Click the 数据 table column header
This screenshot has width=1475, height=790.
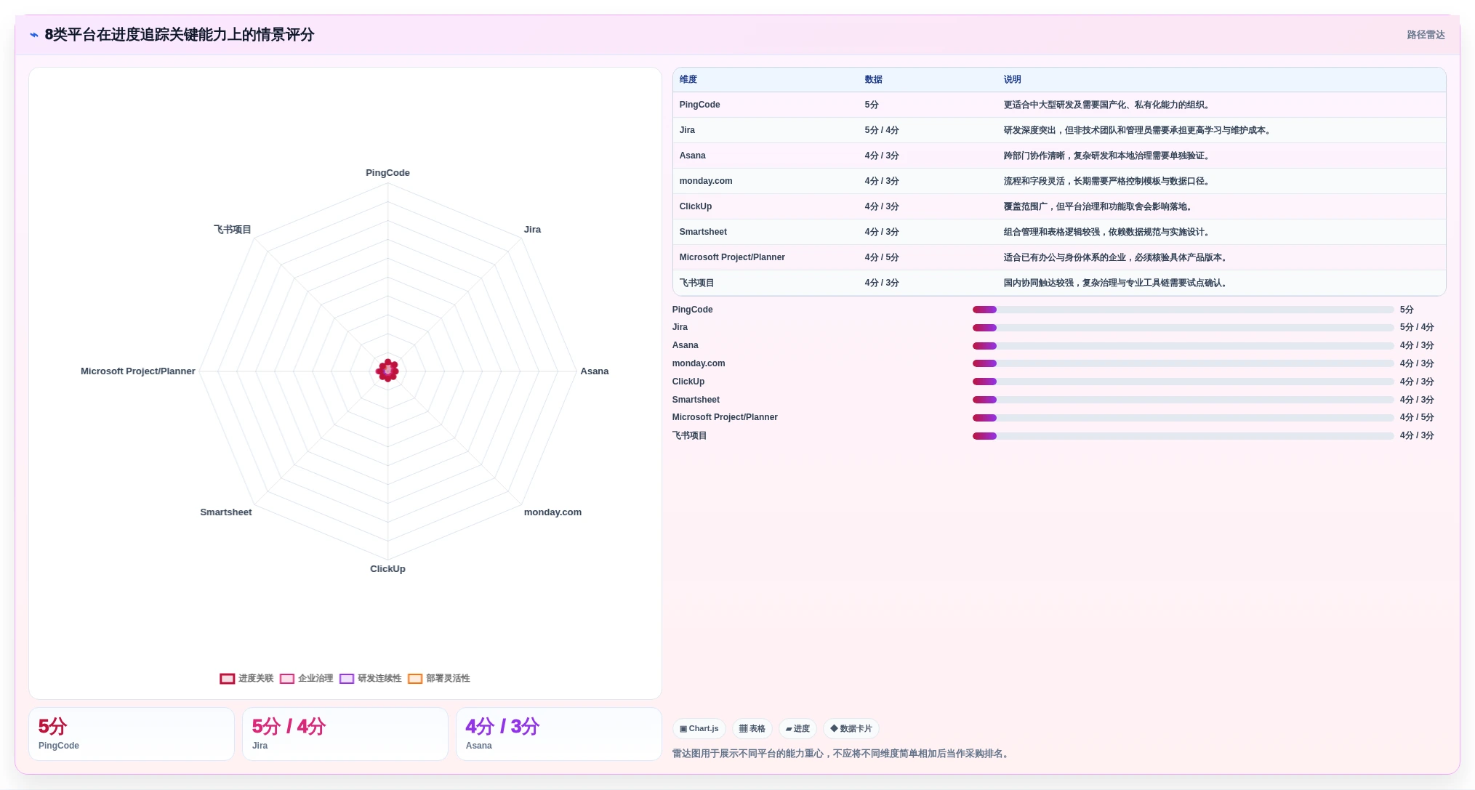(x=873, y=79)
